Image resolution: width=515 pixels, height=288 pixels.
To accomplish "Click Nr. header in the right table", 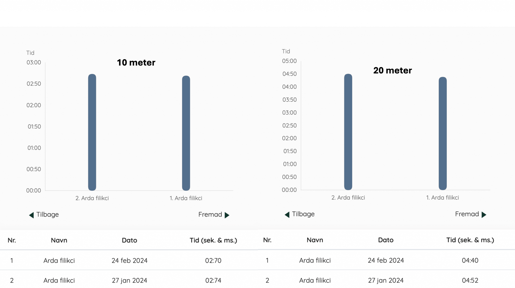I will [x=267, y=240].
